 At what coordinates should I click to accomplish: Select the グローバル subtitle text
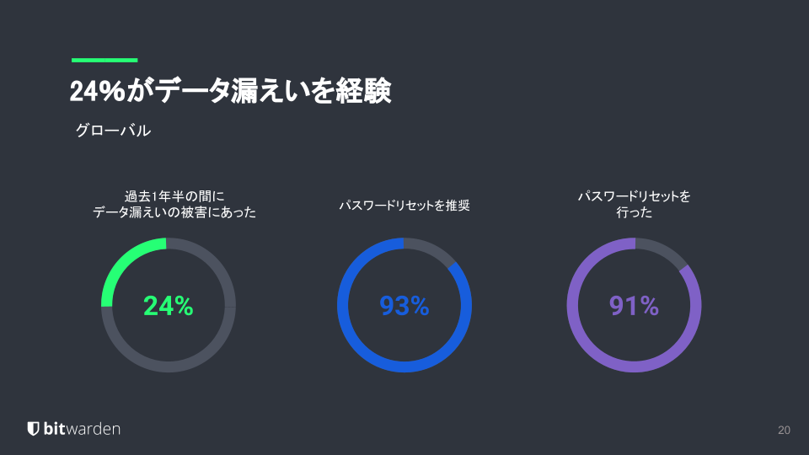coord(114,131)
